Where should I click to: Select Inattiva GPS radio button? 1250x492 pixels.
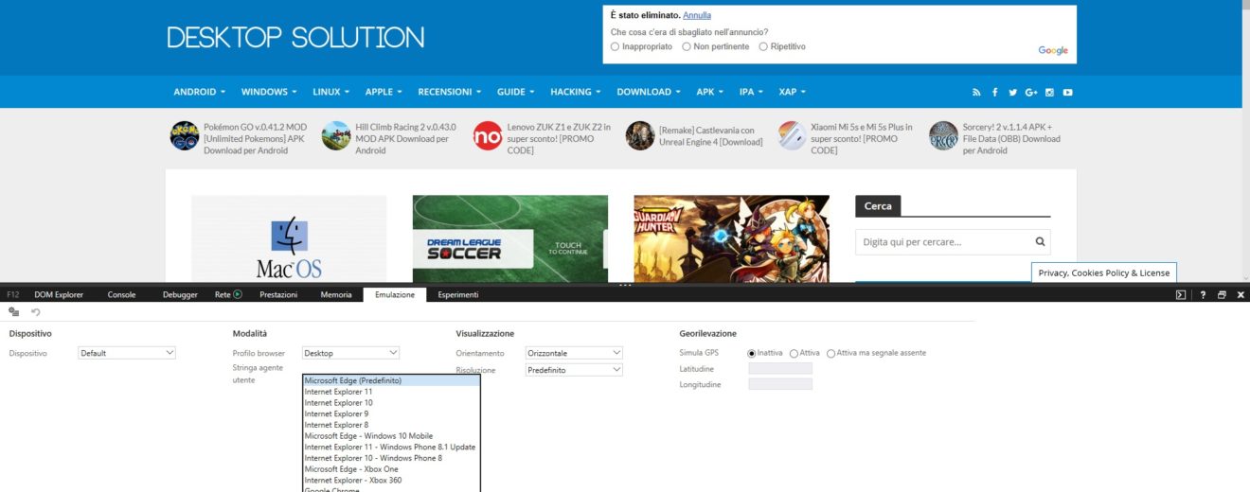752,353
